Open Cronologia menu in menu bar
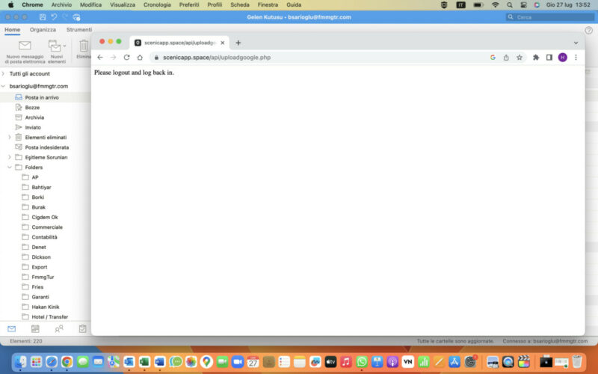This screenshot has height=374, width=598. pyautogui.click(x=157, y=4)
